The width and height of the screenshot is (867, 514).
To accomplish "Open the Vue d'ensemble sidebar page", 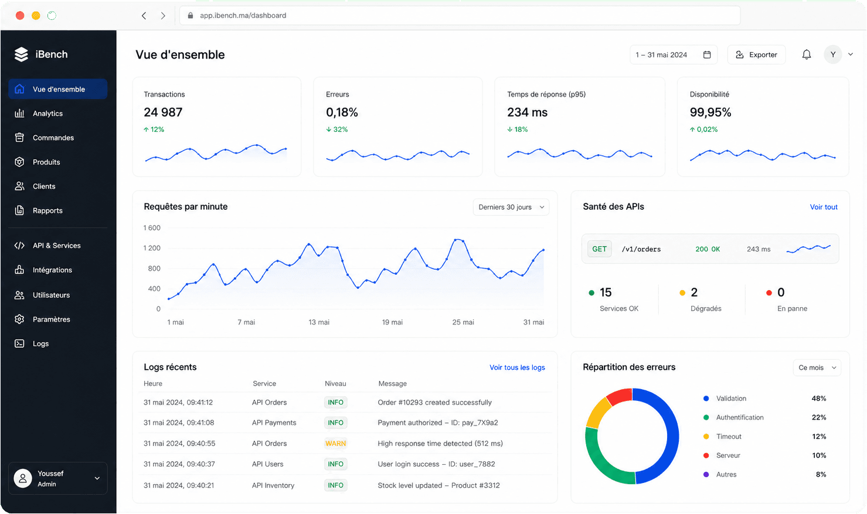I will [x=58, y=89].
